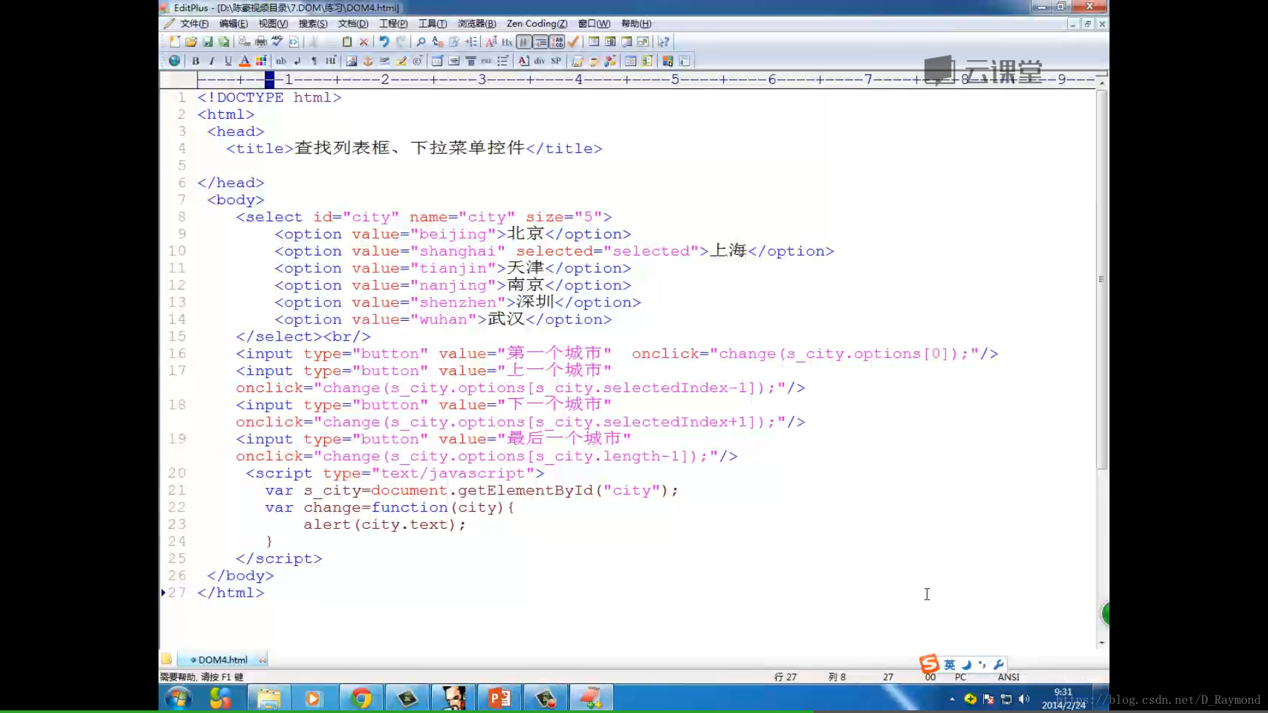The height and width of the screenshot is (713, 1268).
Task: Open the Replace tool icon
Action: tap(437, 42)
